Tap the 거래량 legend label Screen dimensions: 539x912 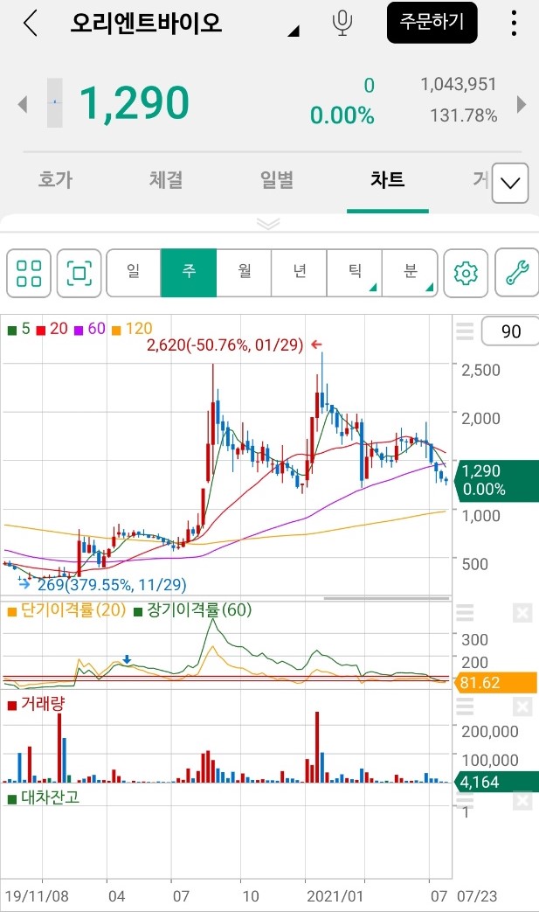[36, 705]
